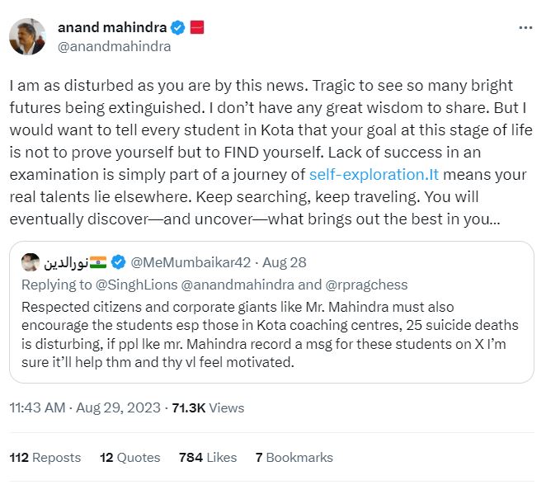Click the red Mahindra affiliate badge

point(197,27)
